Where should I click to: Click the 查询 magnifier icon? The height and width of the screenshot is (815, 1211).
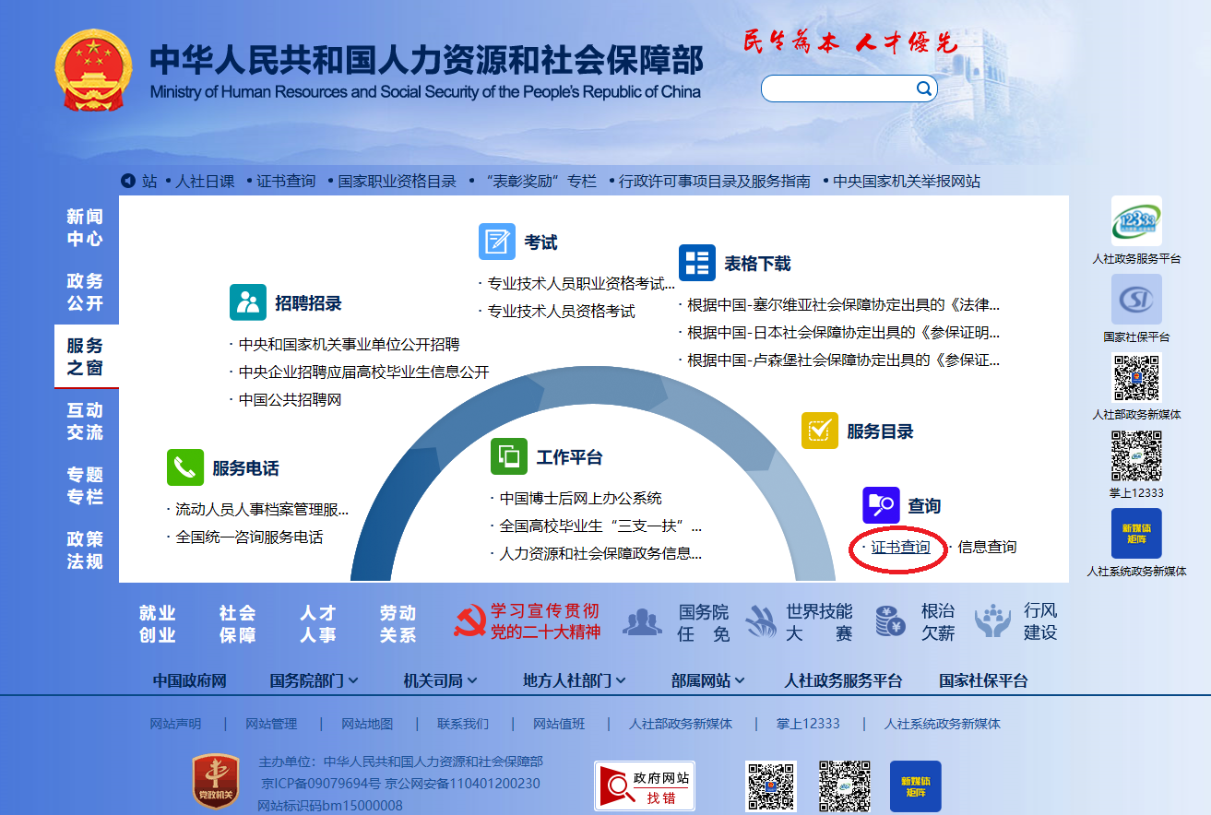click(x=881, y=505)
